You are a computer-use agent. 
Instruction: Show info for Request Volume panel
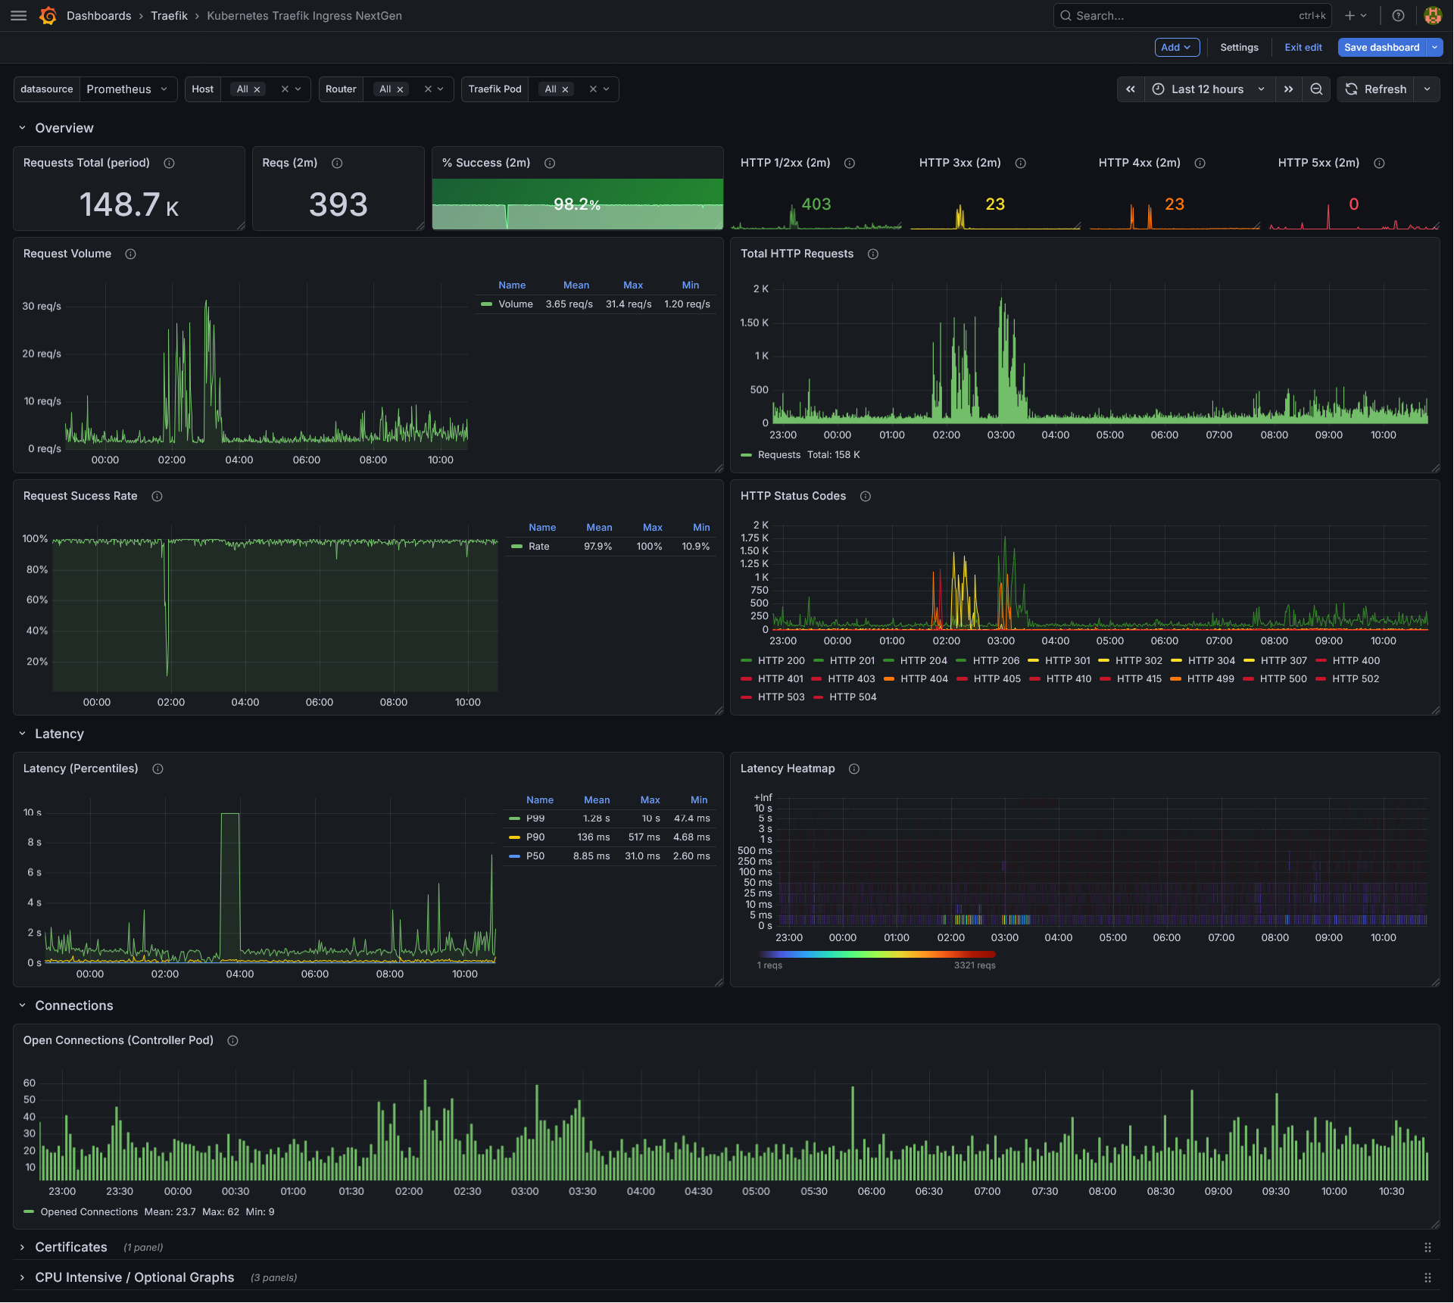130,254
